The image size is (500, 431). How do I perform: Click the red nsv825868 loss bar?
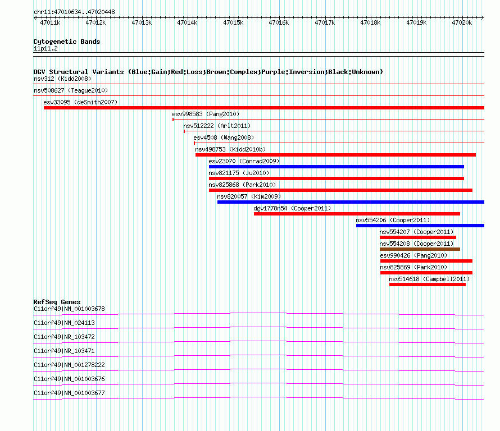(340, 190)
